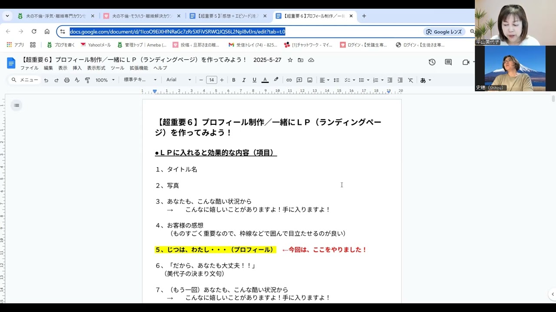Image resolution: width=556 pixels, height=312 pixels.
Task: Open the text color picker
Action: [265, 80]
